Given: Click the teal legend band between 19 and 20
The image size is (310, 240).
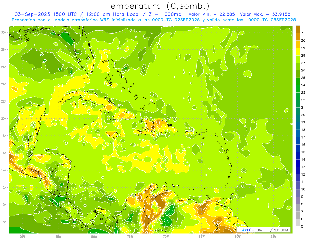Looking at the screenshot, I should pos(298,119).
